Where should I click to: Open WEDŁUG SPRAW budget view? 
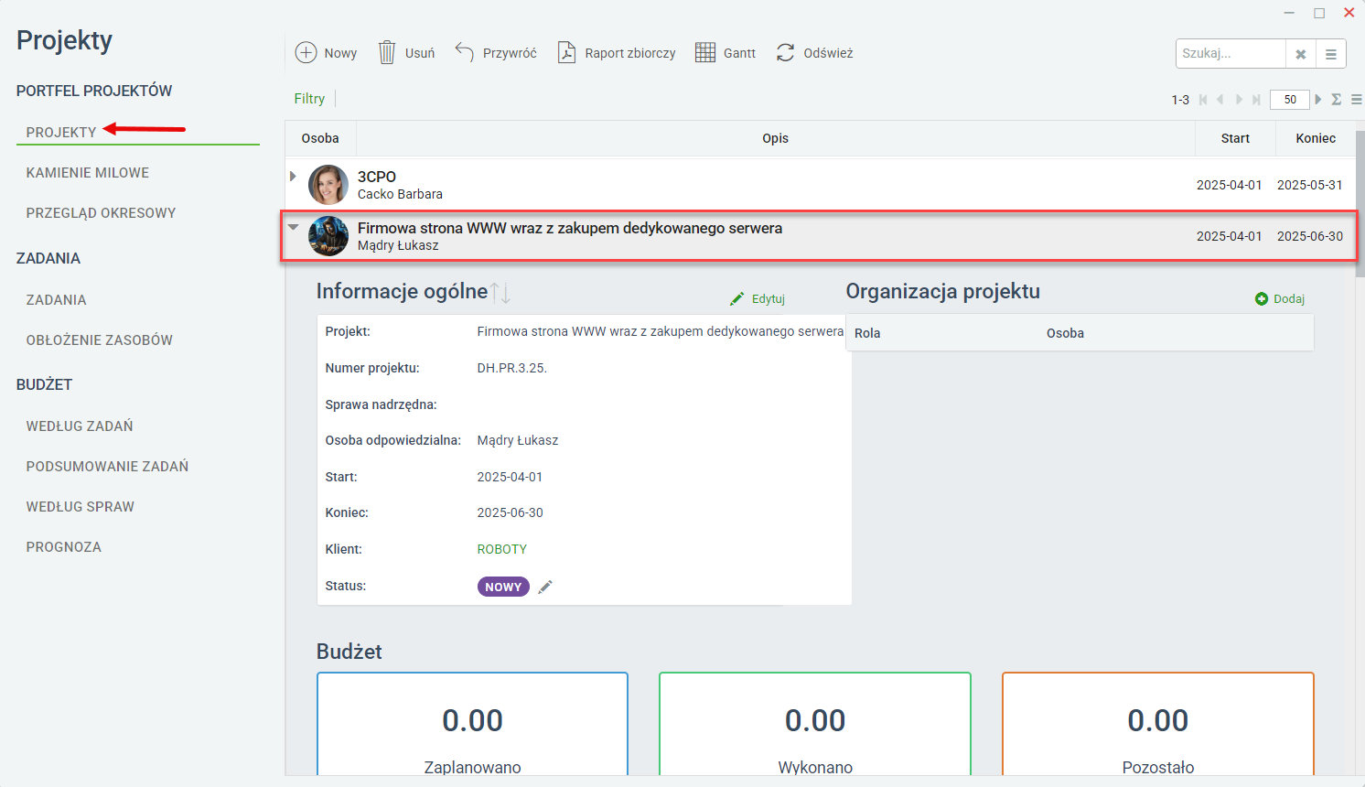click(81, 507)
